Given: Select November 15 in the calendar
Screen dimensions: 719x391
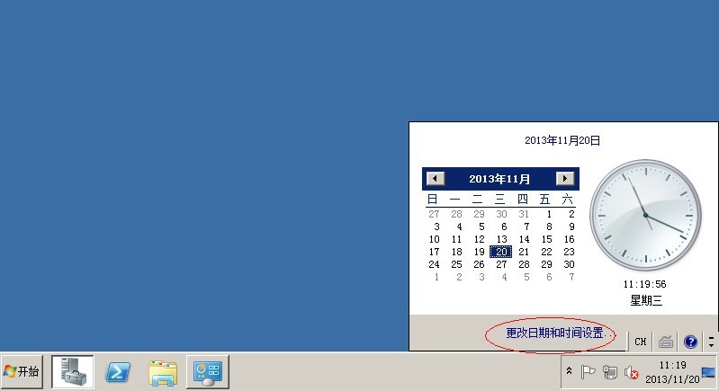Looking at the screenshot, I should (546, 239).
